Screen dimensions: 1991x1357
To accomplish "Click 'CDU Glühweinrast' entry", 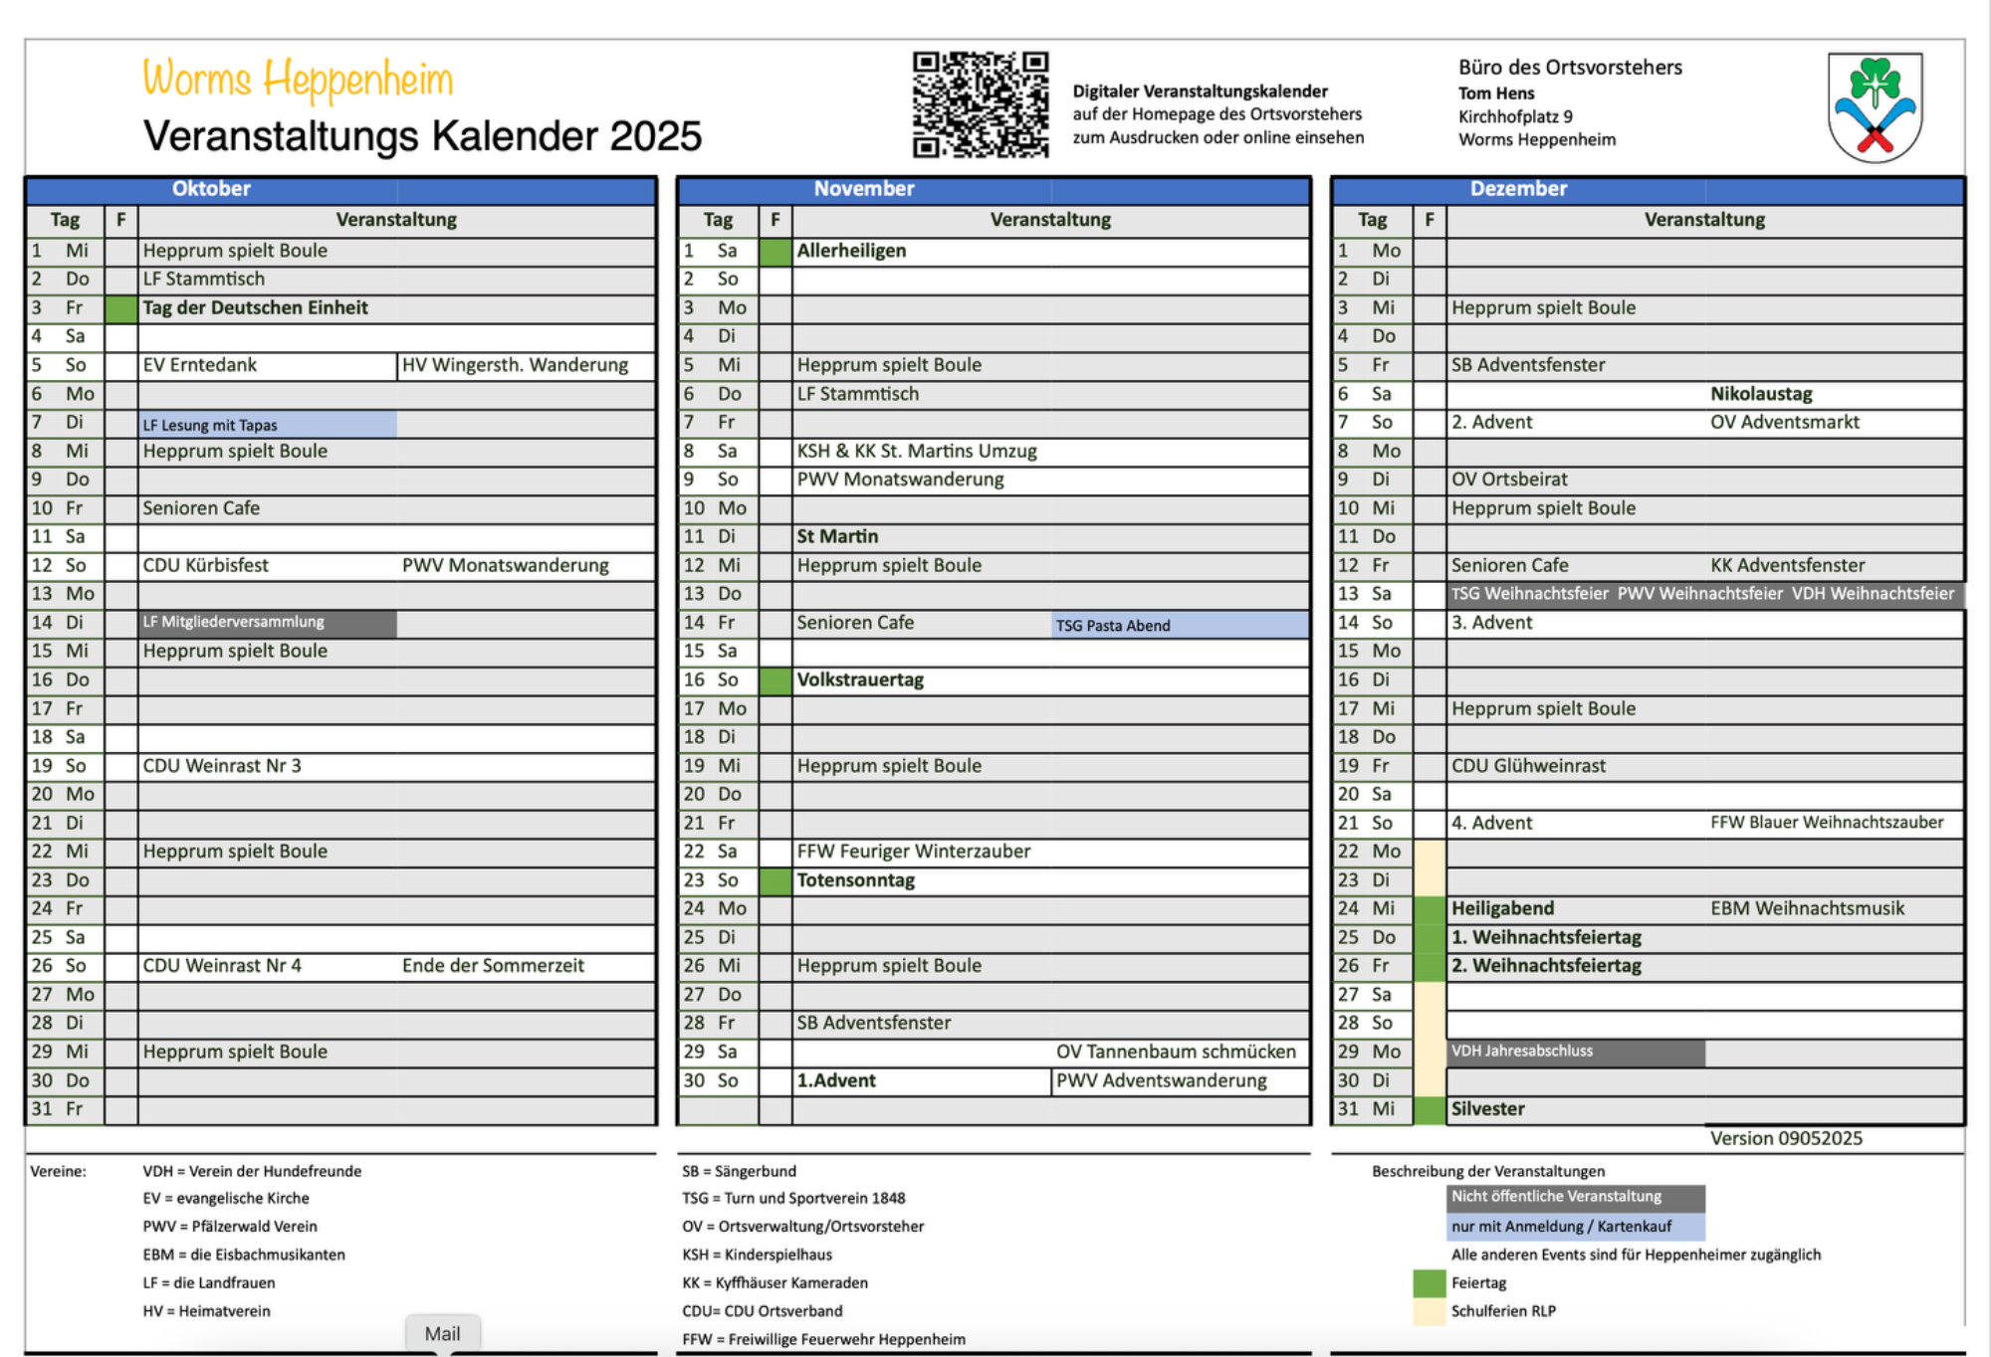I will click(1528, 766).
